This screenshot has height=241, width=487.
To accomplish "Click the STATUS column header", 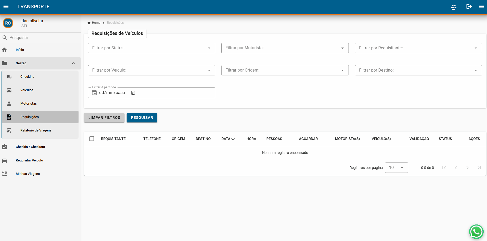I will click(445, 139).
